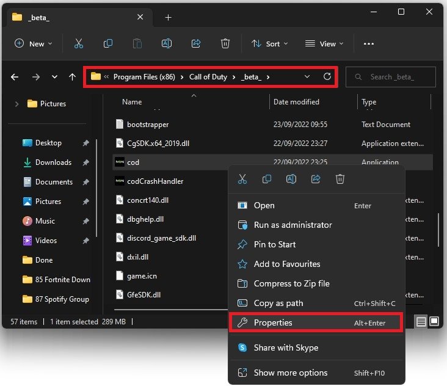Image resolution: width=447 pixels, height=386 pixels.
Task: Open Downloads in the quick access sidebar
Action: pyautogui.click(x=53, y=162)
